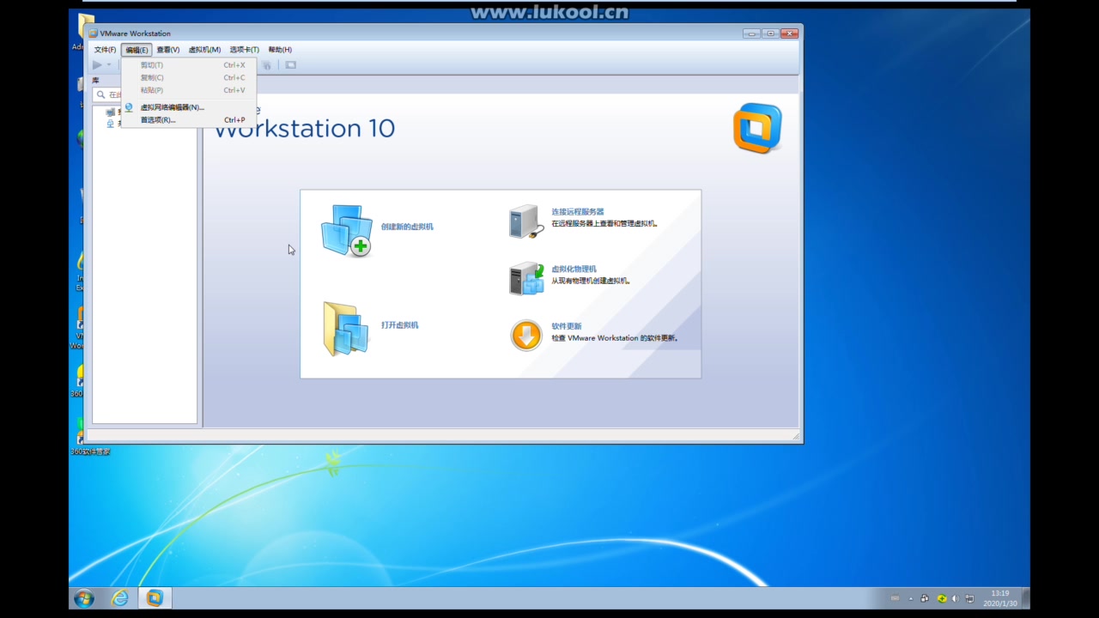Screen dimensions: 1099x618
Task: Select 虚拟网络编辑器(N) from the Edit menu
Action: coord(172,106)
